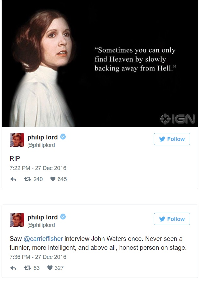Open the 7:22 PM - 27 Dec 2016 timestamp
This screenshot has height=282, width=199.
click(x=38, y=168)
